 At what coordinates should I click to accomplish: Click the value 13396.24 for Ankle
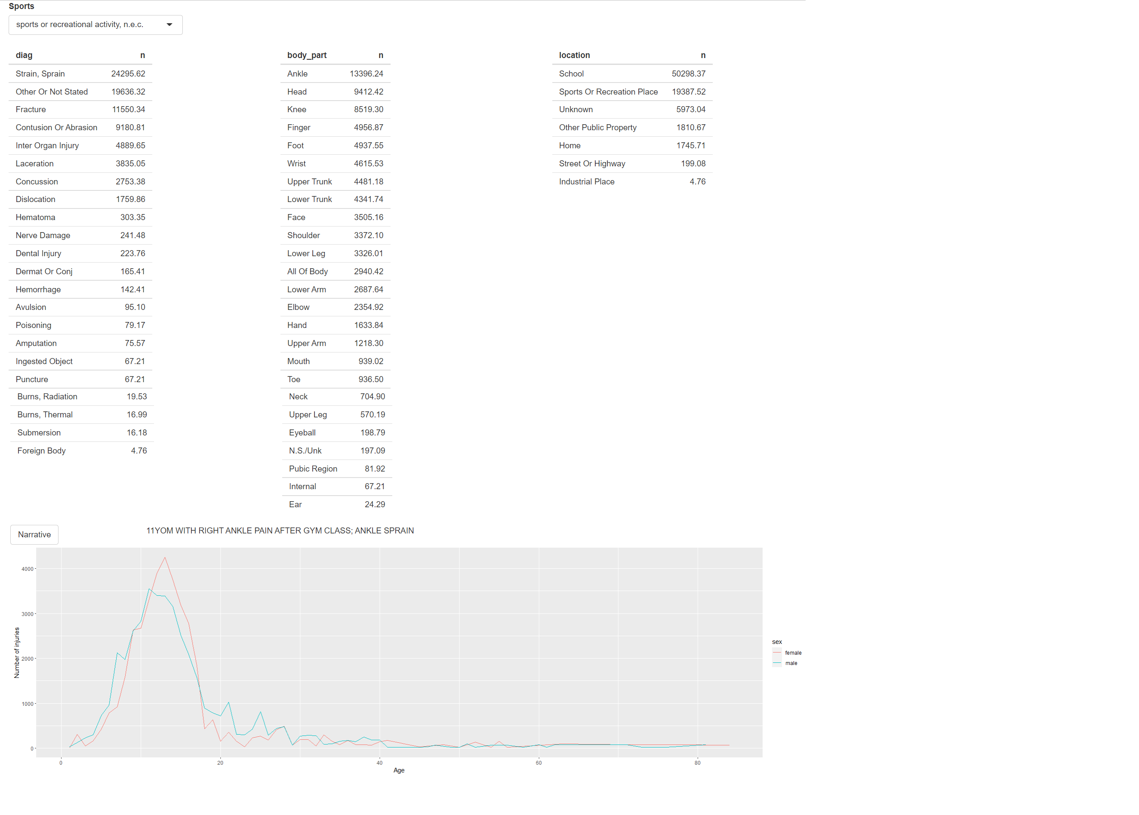pos(366,74)
